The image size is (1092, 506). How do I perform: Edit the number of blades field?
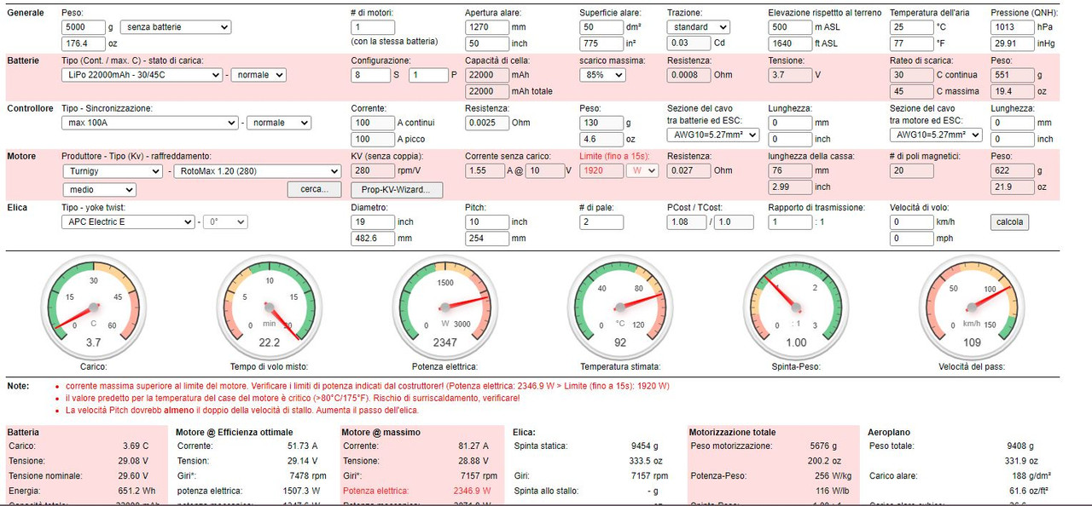[601, 221]
